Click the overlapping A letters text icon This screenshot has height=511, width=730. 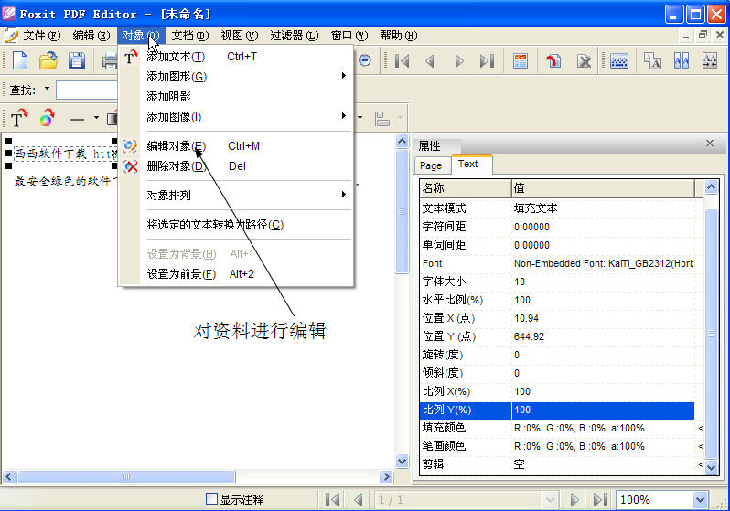coord(652,61)
